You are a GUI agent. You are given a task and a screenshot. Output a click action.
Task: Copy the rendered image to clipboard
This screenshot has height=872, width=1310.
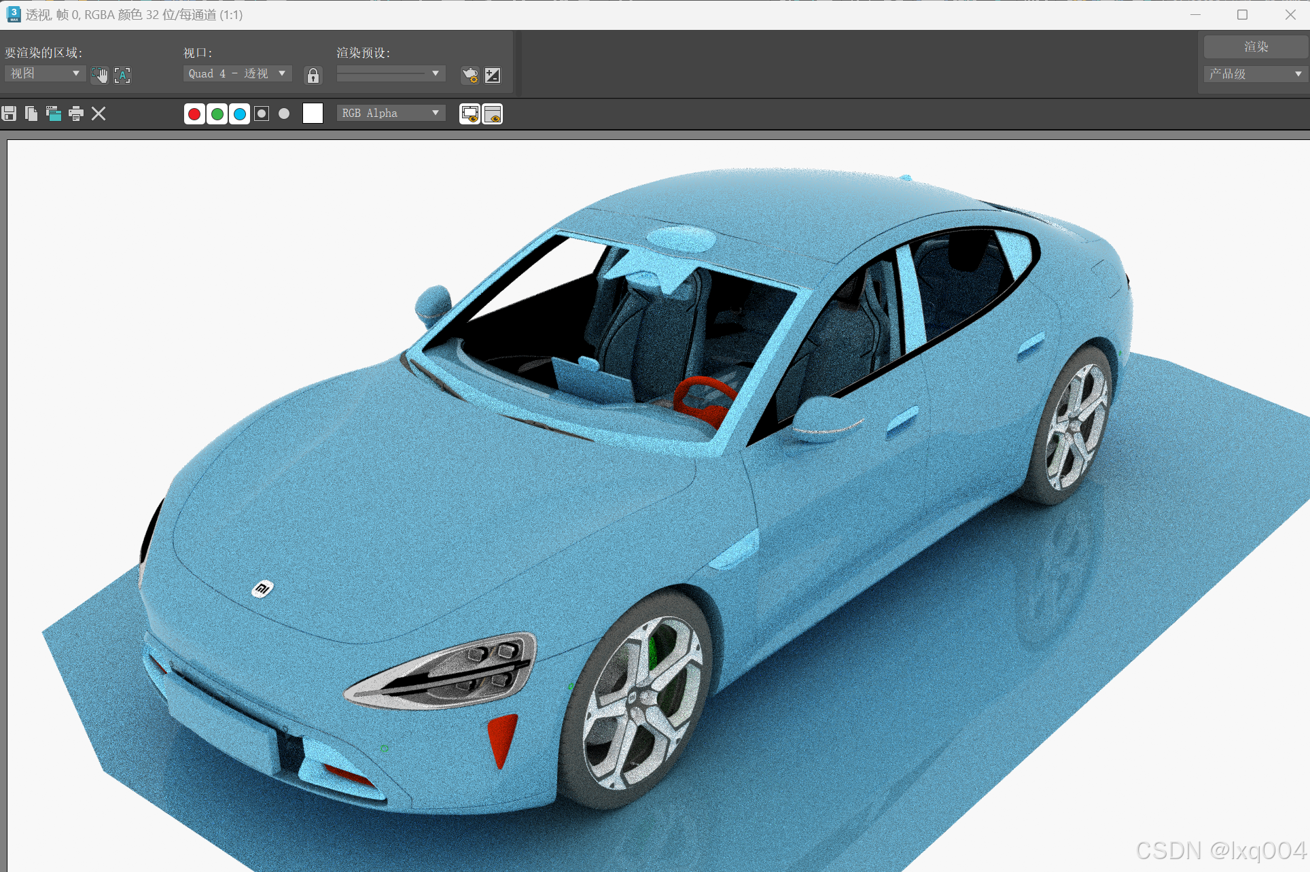coord(31,114)
